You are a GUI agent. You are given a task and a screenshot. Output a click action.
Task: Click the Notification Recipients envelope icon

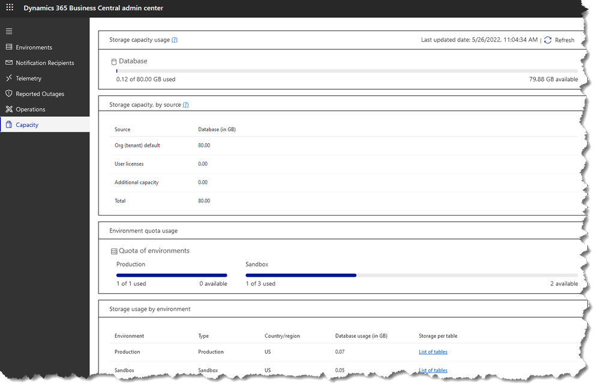click(9, 62)
